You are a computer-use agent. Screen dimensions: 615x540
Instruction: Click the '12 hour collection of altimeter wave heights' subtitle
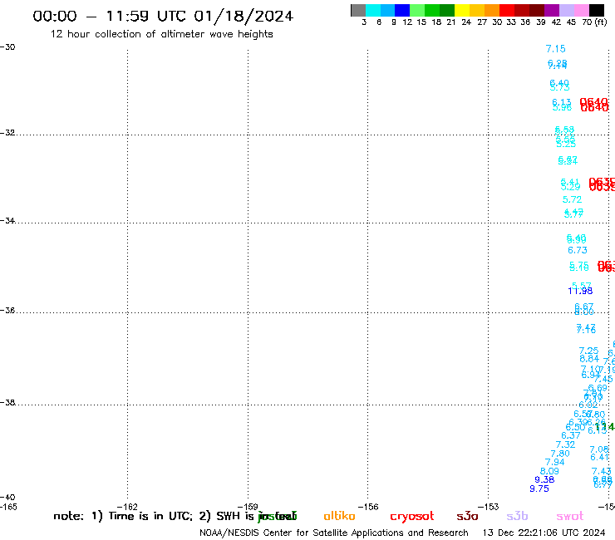[x=161, y=34]
